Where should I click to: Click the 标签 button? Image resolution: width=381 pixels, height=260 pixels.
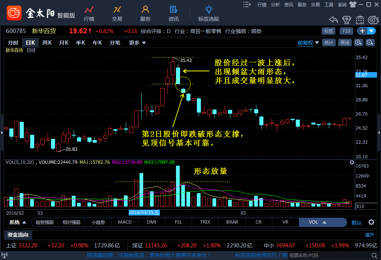(329, 31)
